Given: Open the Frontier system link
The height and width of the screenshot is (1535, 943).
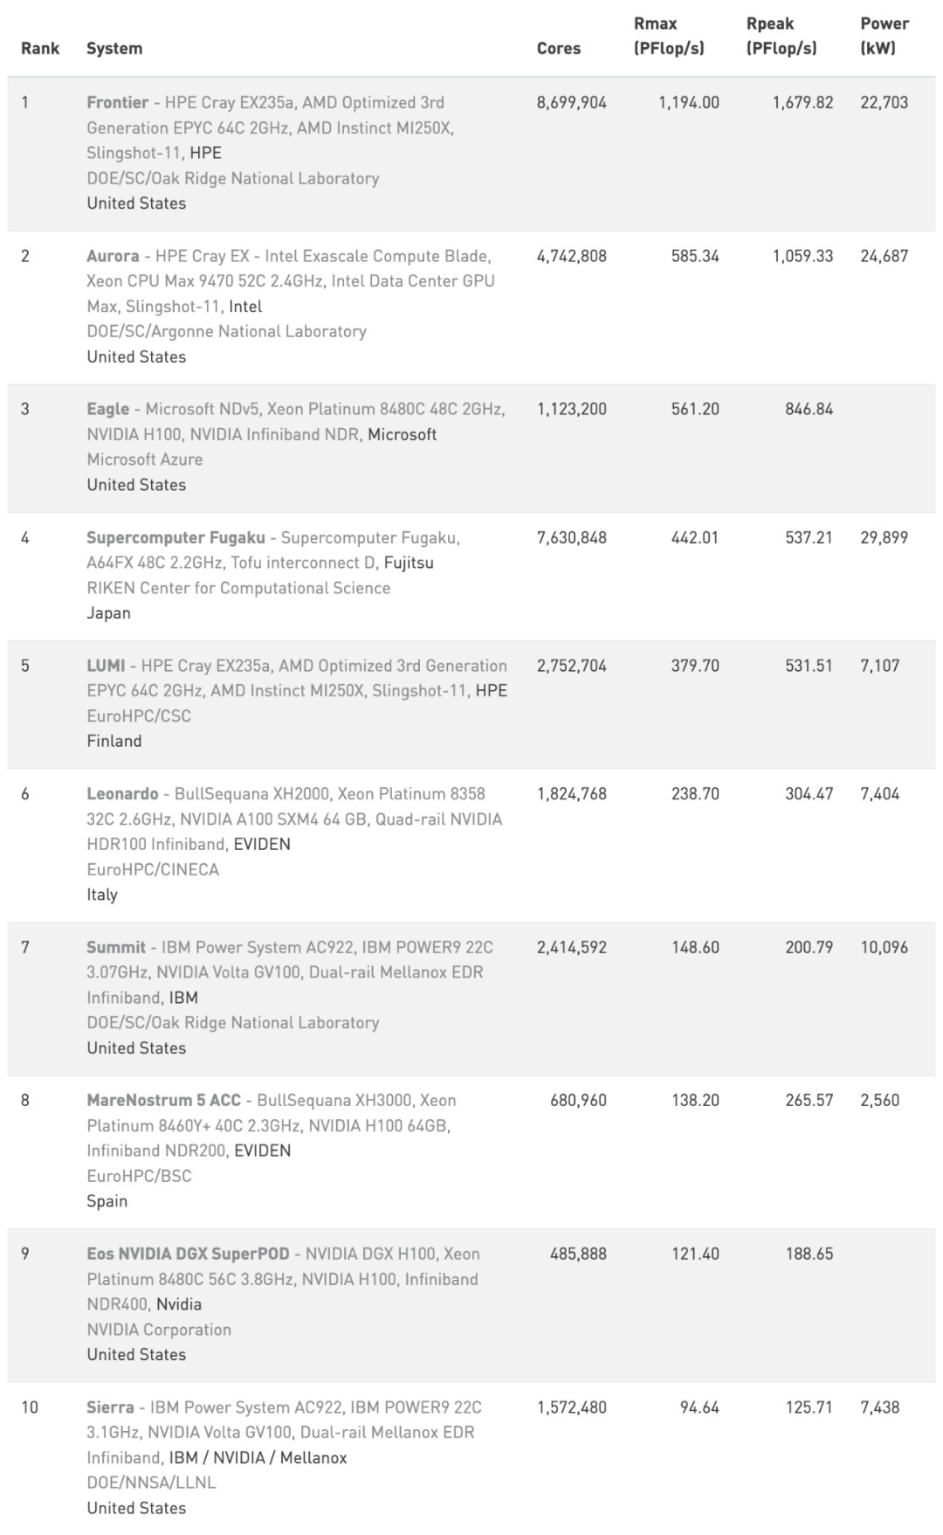Looking at the screenshot, I should click(x=117, y=102).
